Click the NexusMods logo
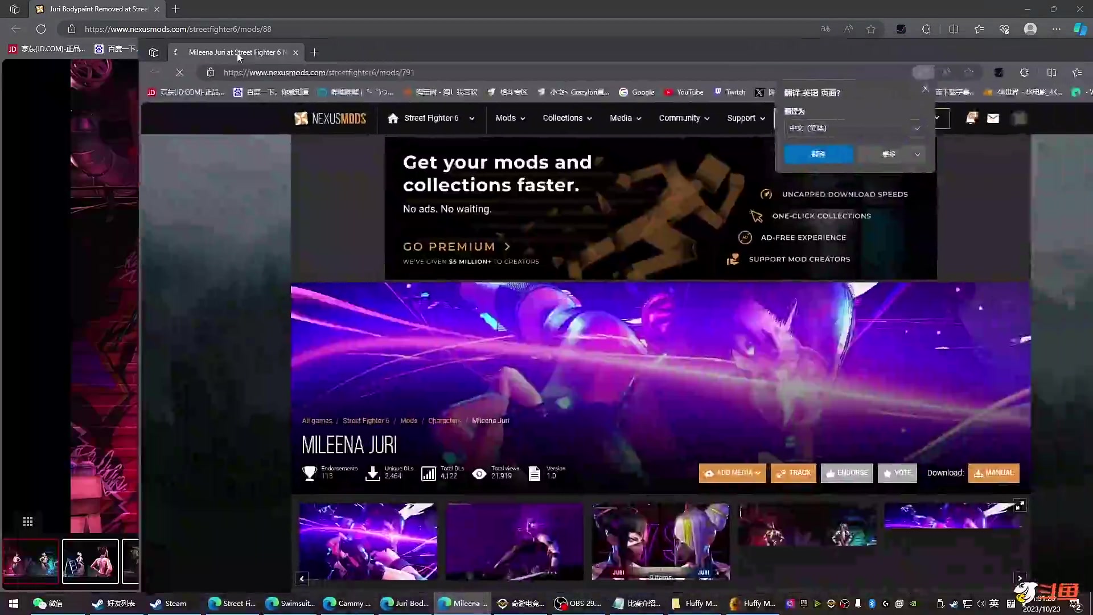 [x=330, y=118]
